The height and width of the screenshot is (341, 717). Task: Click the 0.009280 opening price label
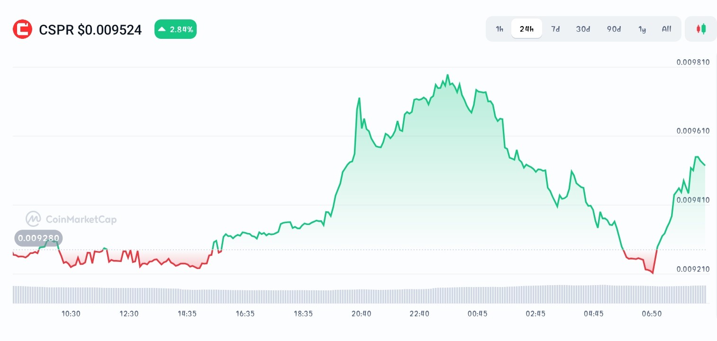point(38,238)
